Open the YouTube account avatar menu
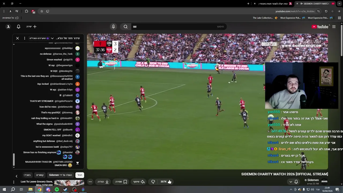The height and width of the screenshot is (193, 343). tap(8, 27)
